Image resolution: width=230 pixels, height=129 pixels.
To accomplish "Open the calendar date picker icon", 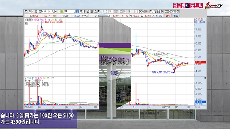I will tap(178, 11).
